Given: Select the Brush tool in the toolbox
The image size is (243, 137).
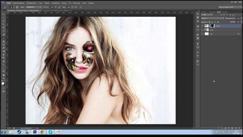Looking at the screenshot, I should pos(3,38).
